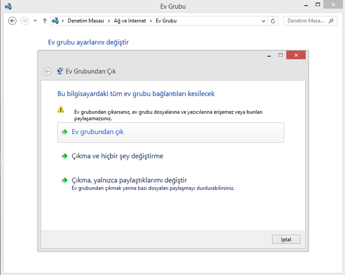Close the Ev Grubundan Çık dialog

tap(296, 55)
